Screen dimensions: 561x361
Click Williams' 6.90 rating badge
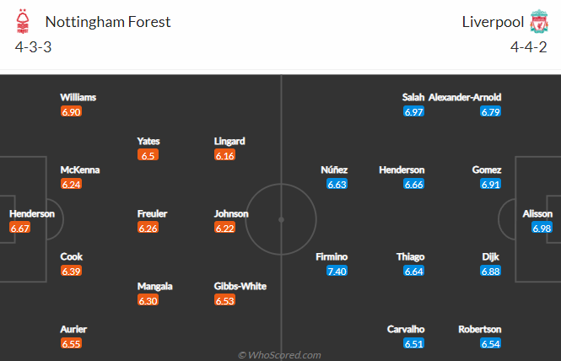(71, 111)
